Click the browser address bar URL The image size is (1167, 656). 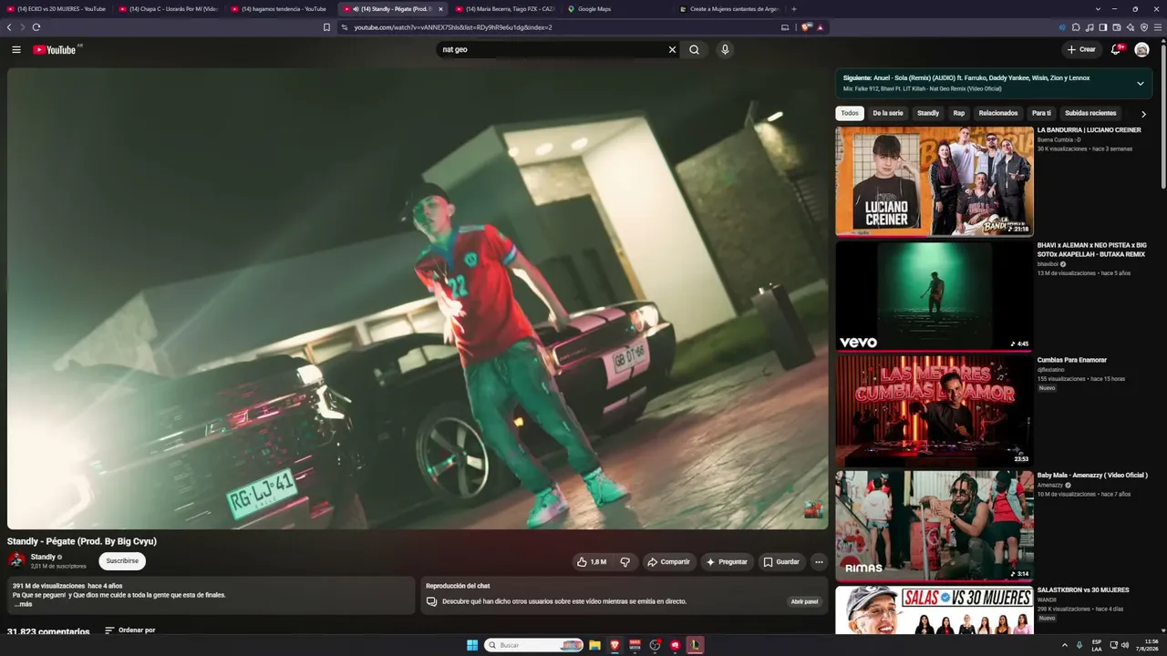point(453,27)
